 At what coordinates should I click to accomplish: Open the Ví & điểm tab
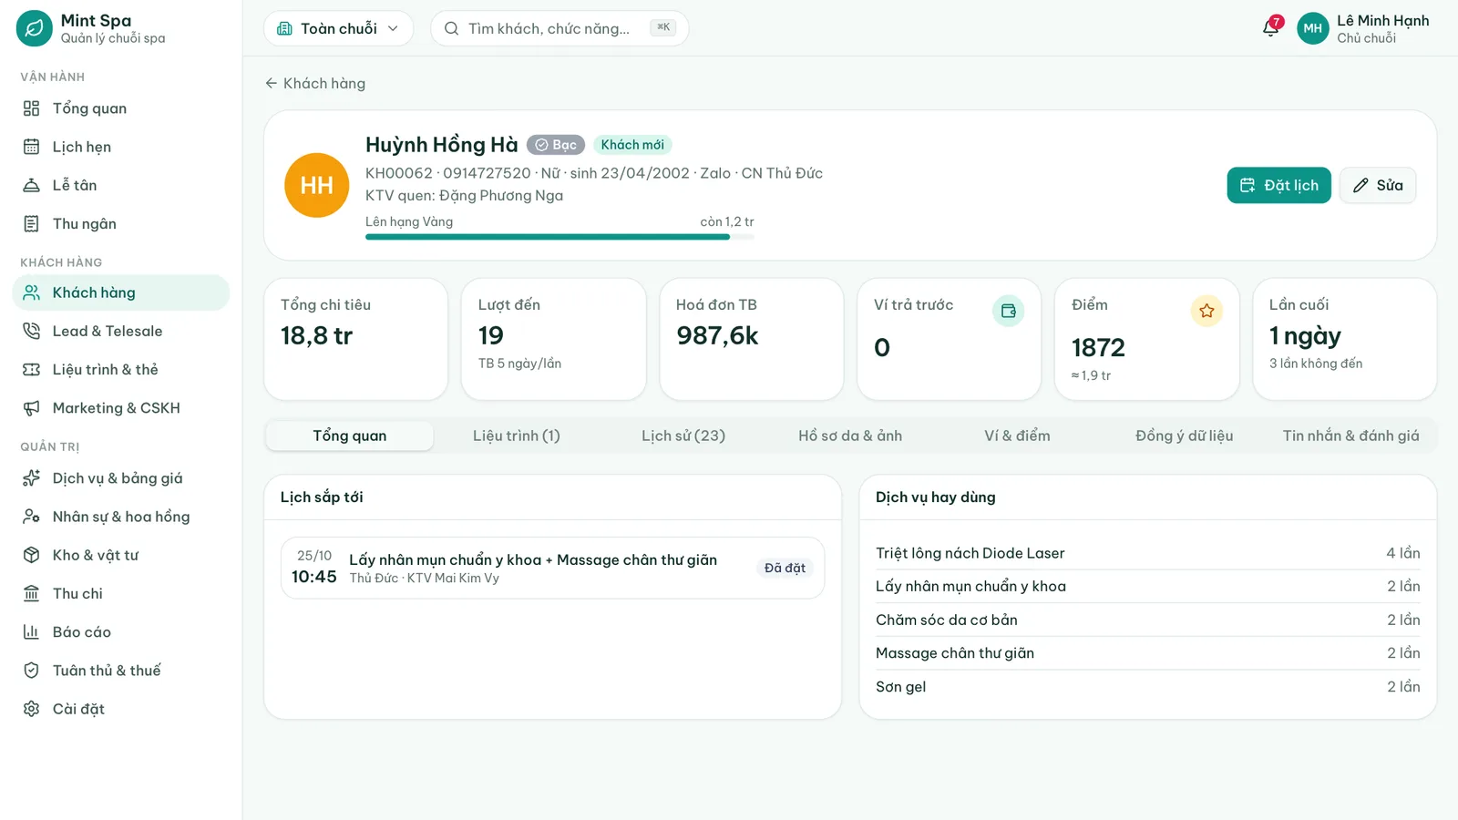pyautogui.click(x=1017, y=436)
